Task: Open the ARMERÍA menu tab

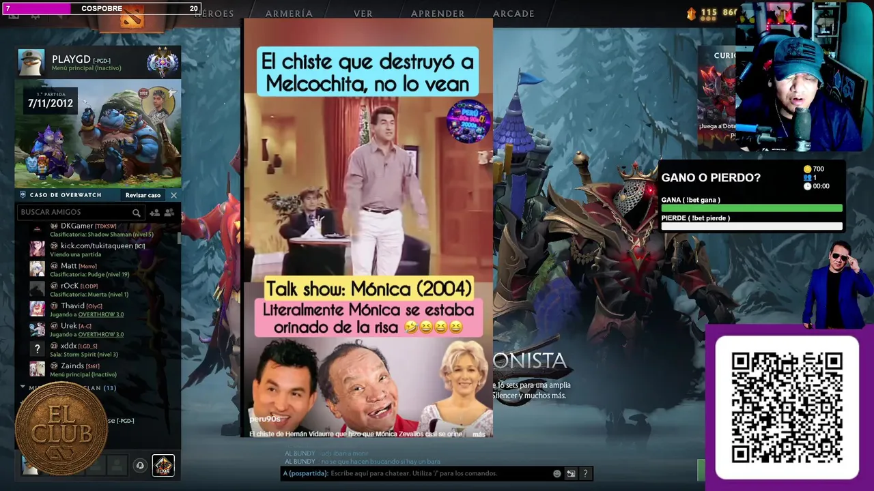Action: [x=289, y=14]
